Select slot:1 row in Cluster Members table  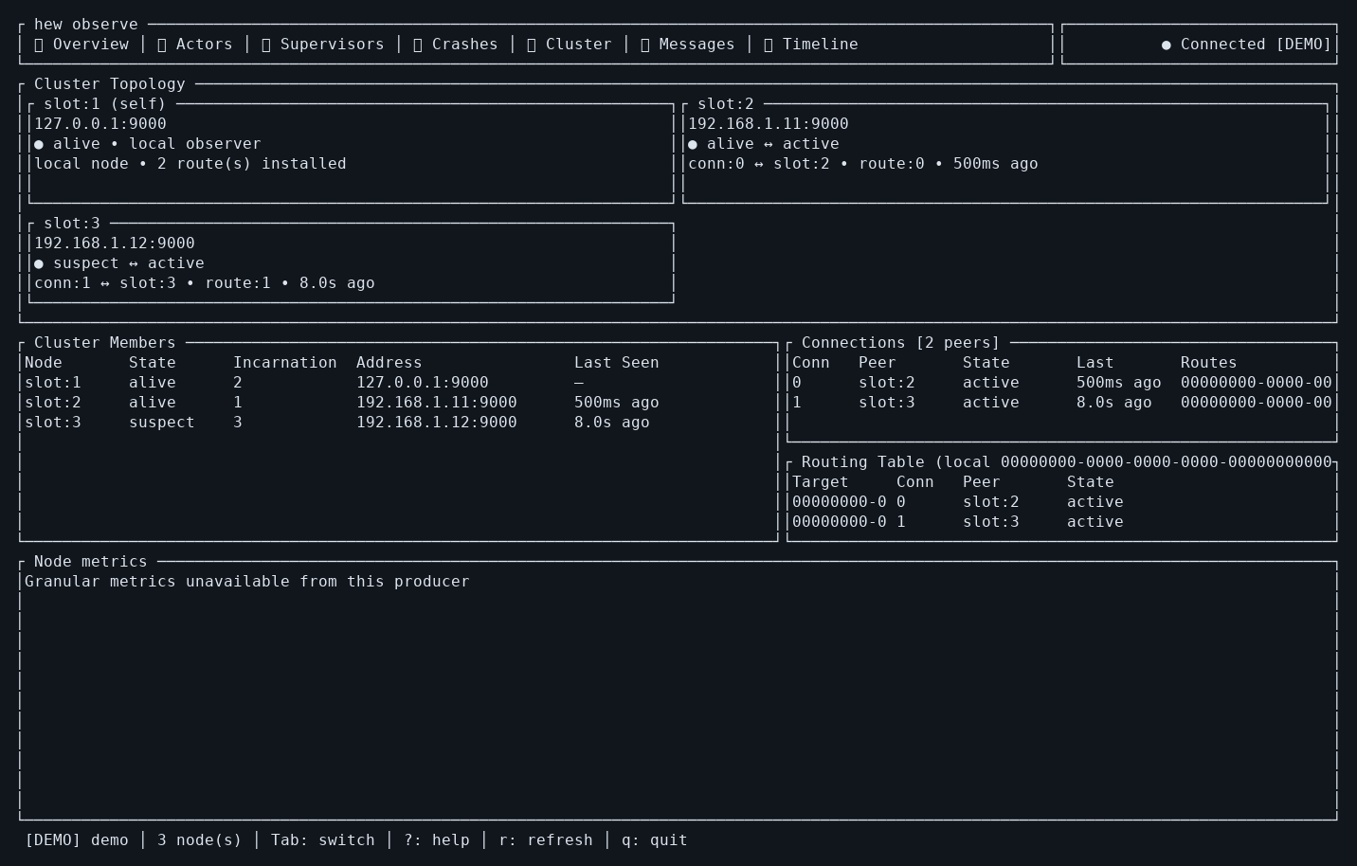coord(398,383)
